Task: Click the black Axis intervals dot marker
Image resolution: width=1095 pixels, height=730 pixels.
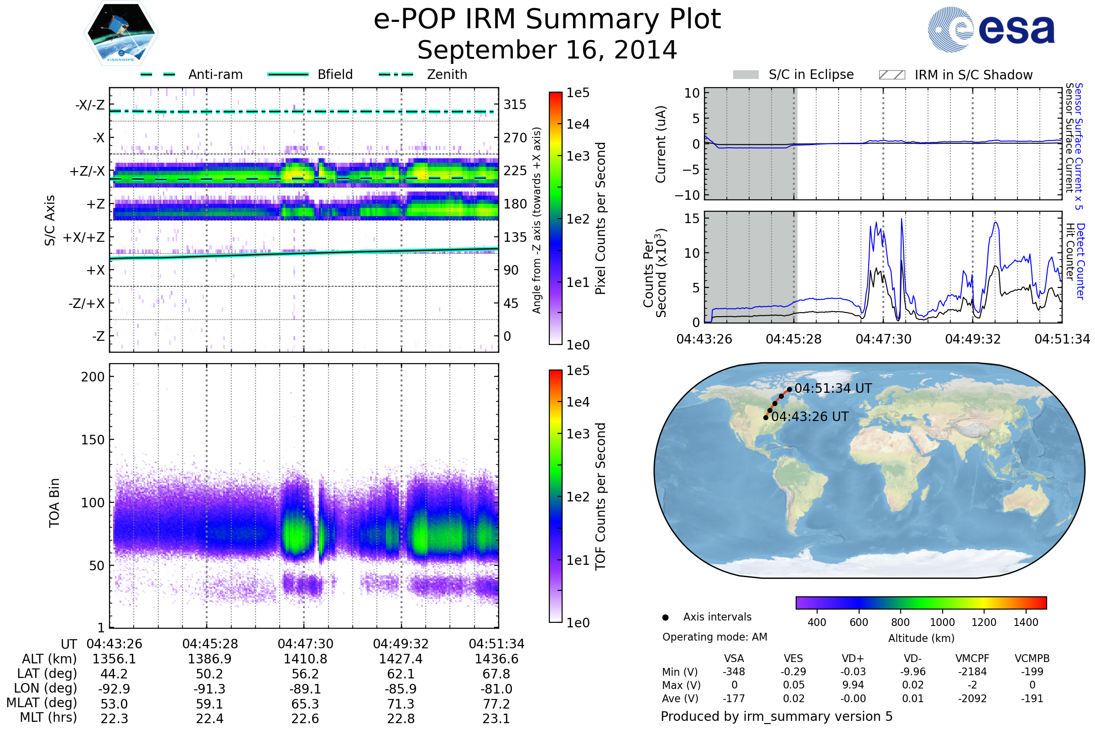Action: 665,617
